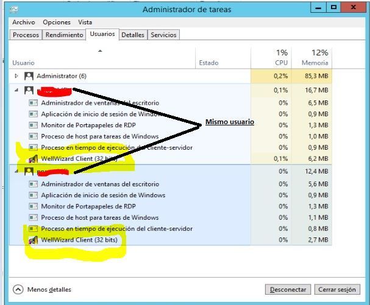Open the Opciones menu
Viewport: 370px width, 305px height.
(x=57, y=22)
